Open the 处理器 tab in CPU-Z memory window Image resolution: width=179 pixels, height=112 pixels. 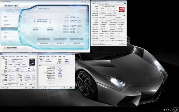click(x=40, y=57)
